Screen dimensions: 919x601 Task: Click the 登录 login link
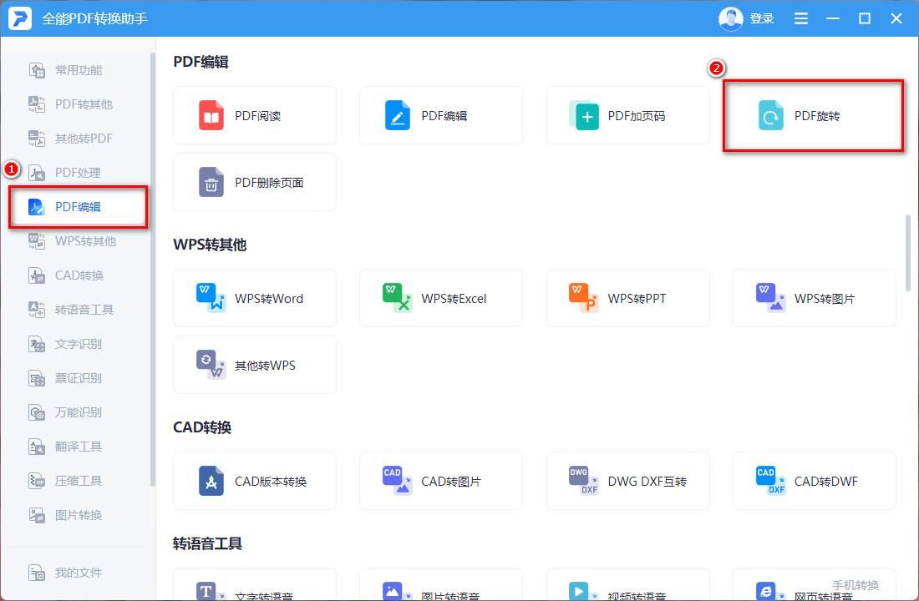pyautogui.click(x=763, y=18)
